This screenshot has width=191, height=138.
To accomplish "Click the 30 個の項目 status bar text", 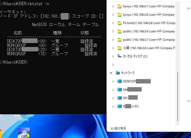I will (118, 128).
